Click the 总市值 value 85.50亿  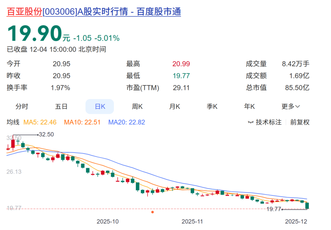(x=297, y=88)
